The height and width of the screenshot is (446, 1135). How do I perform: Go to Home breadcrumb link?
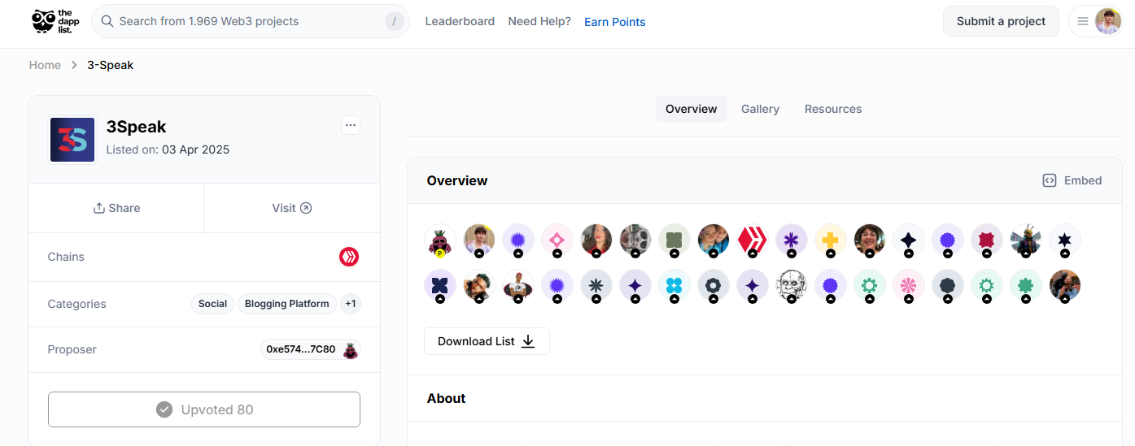[45, 65]
